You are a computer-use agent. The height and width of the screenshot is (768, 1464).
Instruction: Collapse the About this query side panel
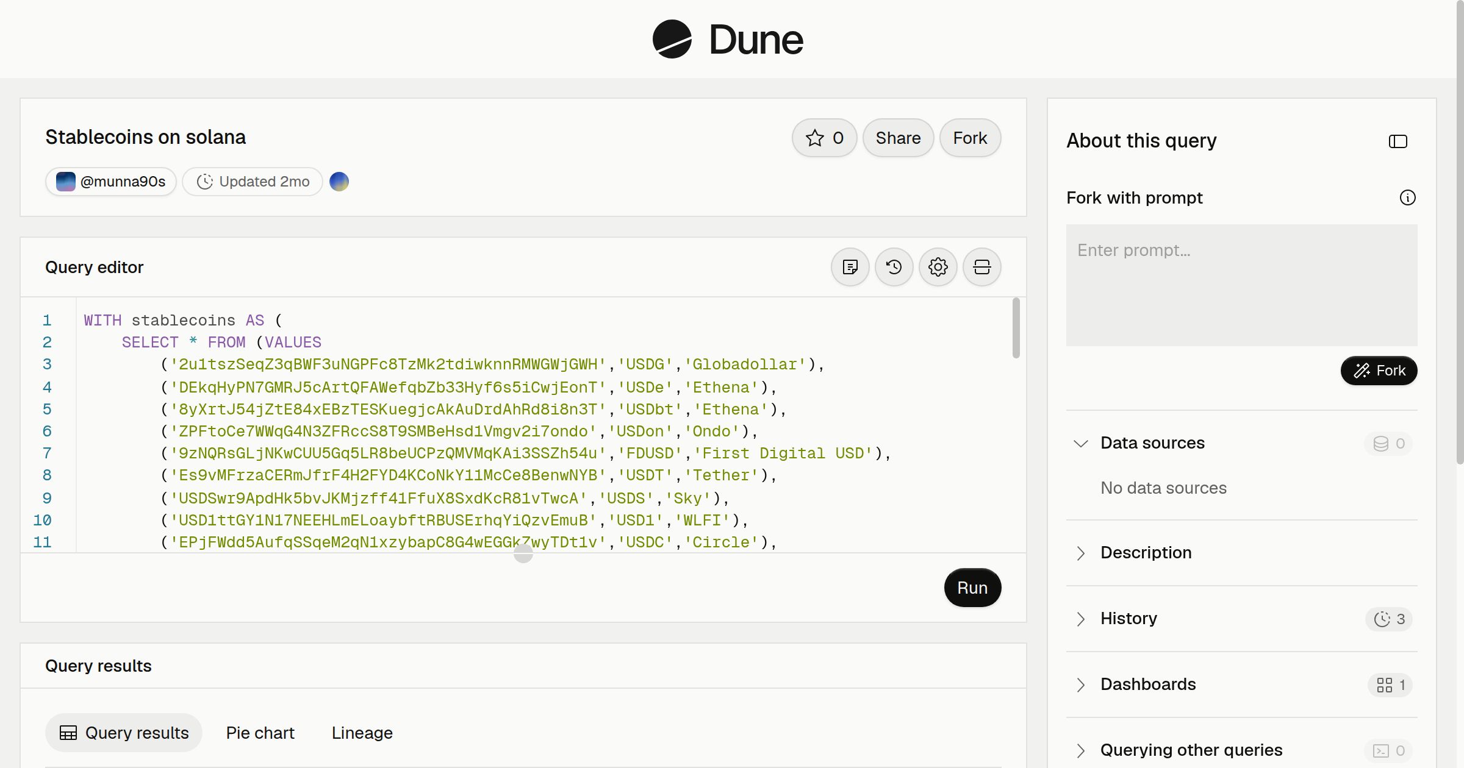click(1398, 141)
